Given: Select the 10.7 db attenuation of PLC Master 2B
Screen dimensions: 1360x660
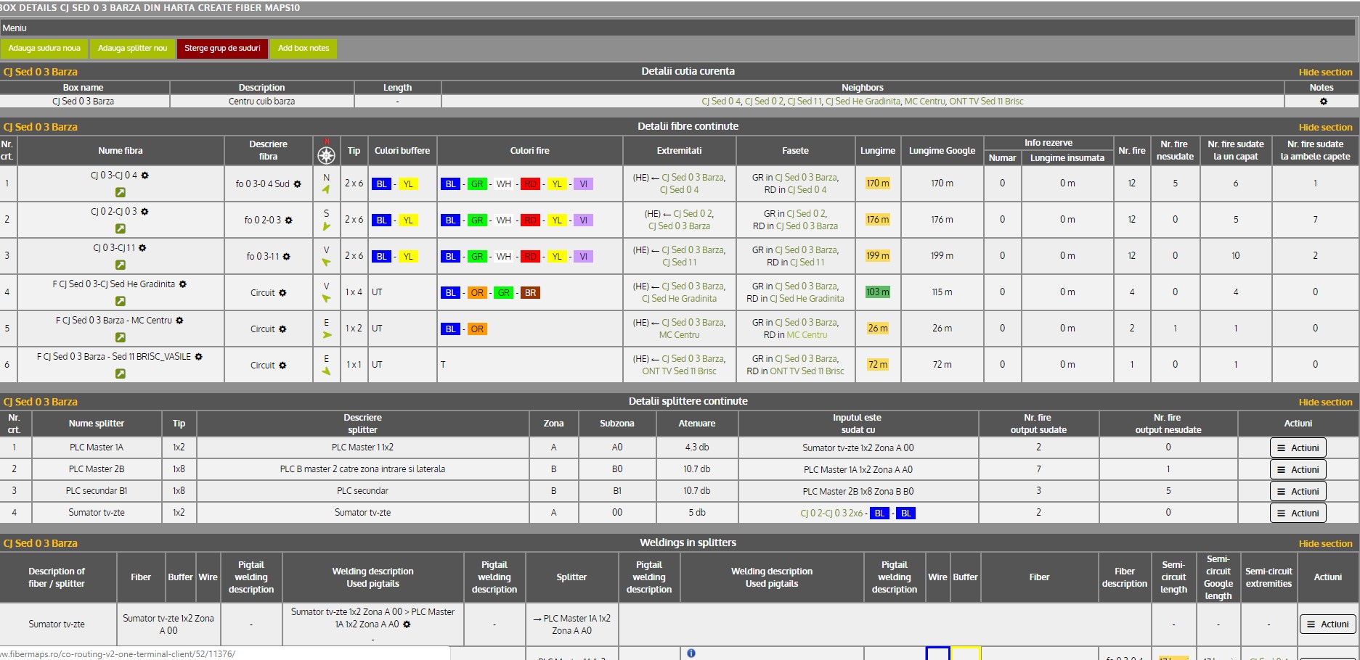Looking at the screenshot, I should tap(697, 469).
